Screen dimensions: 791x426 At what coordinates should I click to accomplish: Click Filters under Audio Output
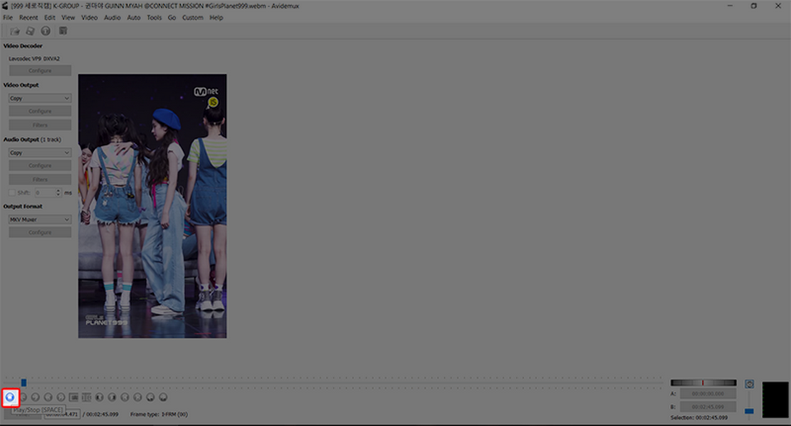40,179
